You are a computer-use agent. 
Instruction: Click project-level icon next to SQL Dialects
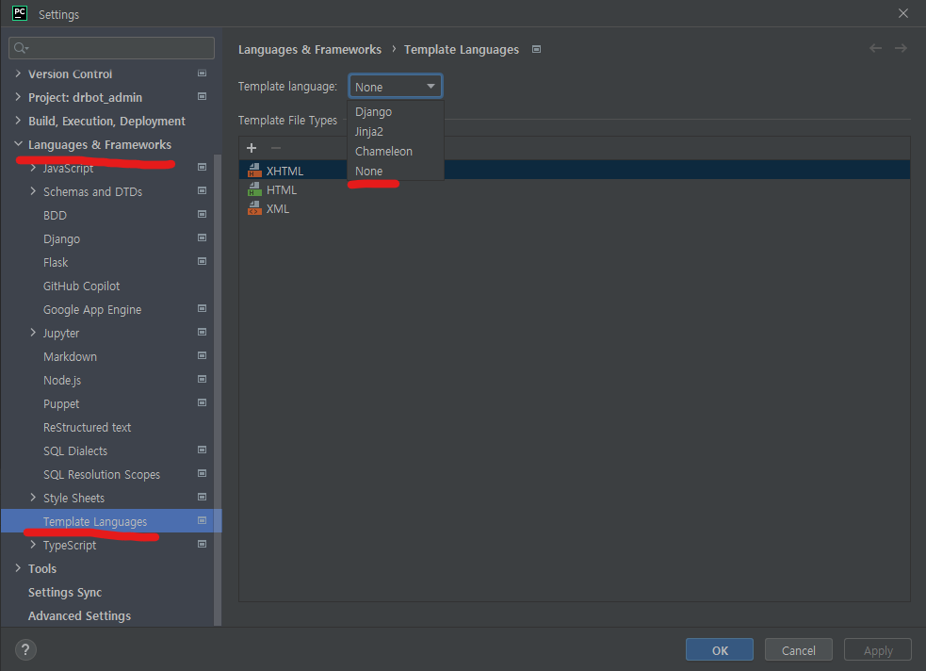[202, 450]
